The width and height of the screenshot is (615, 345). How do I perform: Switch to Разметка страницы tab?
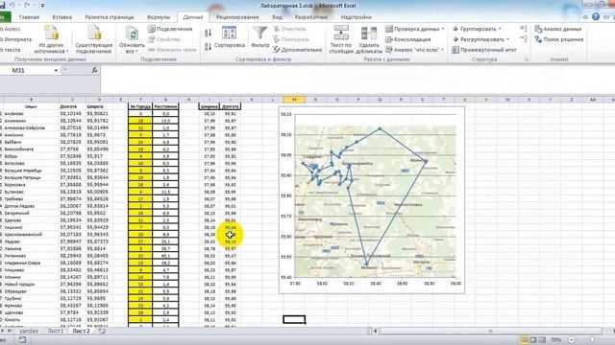pyautogui.click(x=110, y=17)
